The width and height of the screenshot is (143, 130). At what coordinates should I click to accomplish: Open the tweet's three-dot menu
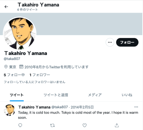coord(136,107)
